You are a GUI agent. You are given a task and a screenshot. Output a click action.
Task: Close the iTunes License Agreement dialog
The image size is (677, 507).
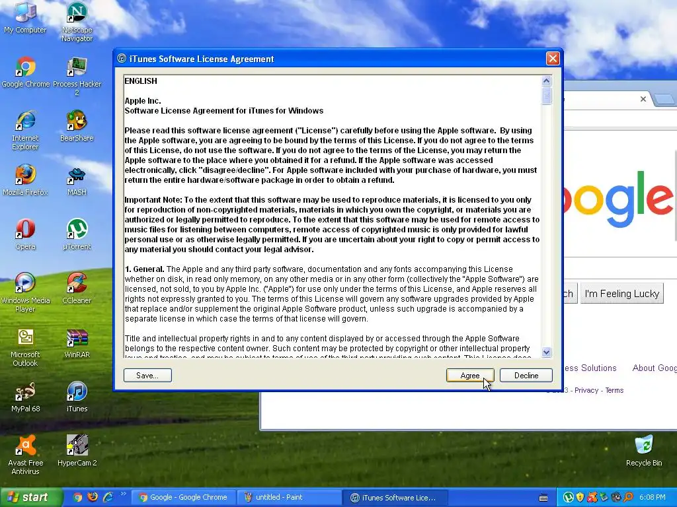[553, 59]
